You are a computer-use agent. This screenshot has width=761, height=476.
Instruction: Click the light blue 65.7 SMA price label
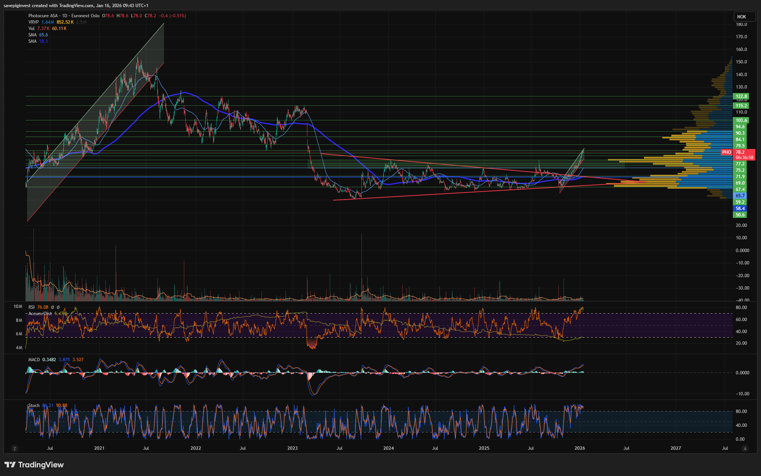tap(740, 196)
